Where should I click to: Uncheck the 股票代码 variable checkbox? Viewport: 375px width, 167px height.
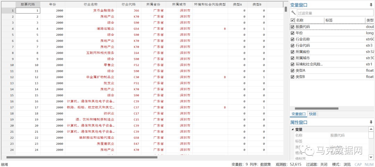tap(292, 26)
